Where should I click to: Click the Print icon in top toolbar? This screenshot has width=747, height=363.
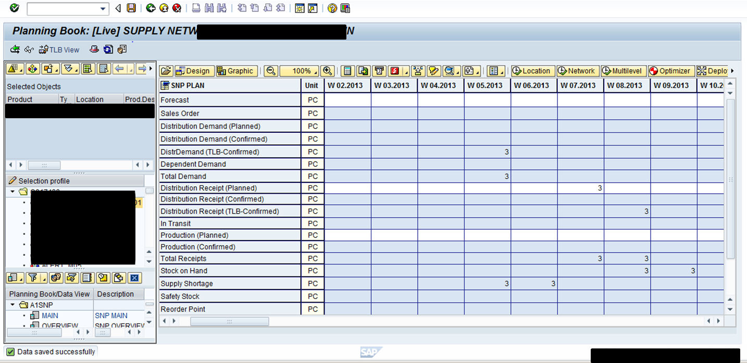196,8
